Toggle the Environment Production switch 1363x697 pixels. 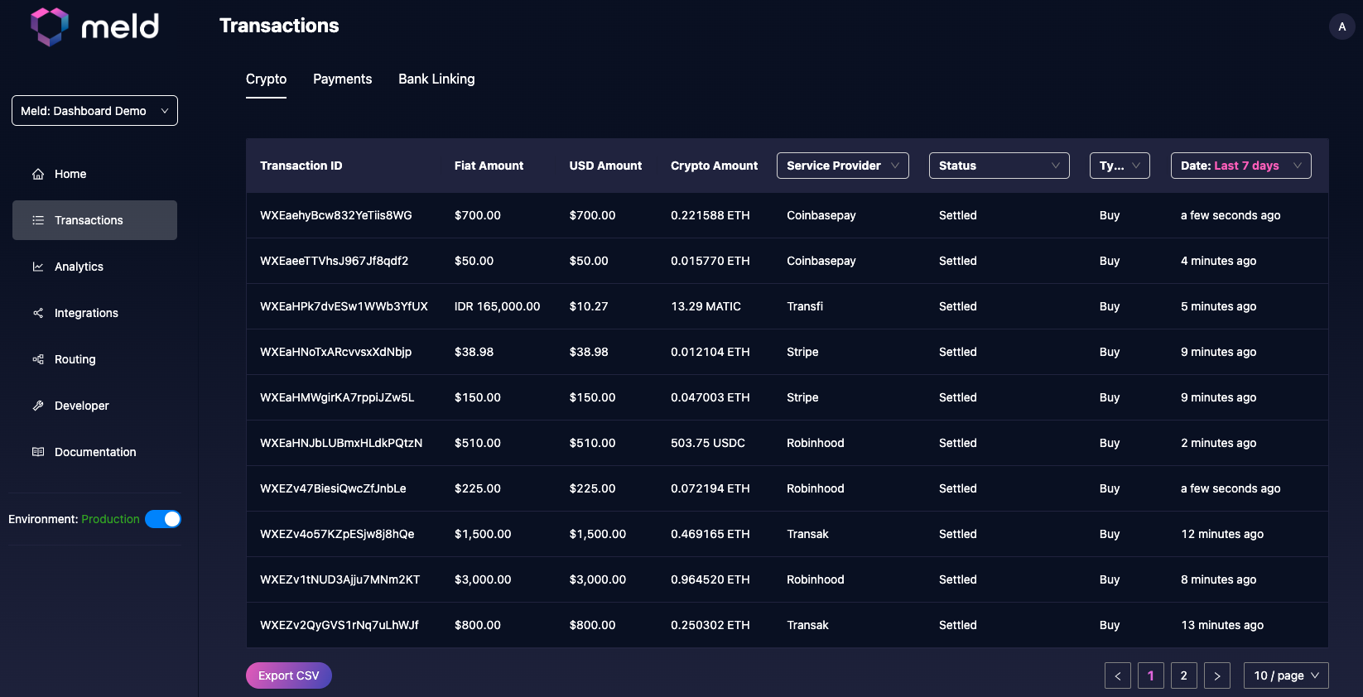coord(163,519)
